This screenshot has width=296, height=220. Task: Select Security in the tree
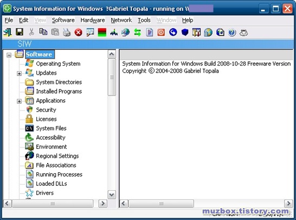pyautogui.click(x=46, y=110)
